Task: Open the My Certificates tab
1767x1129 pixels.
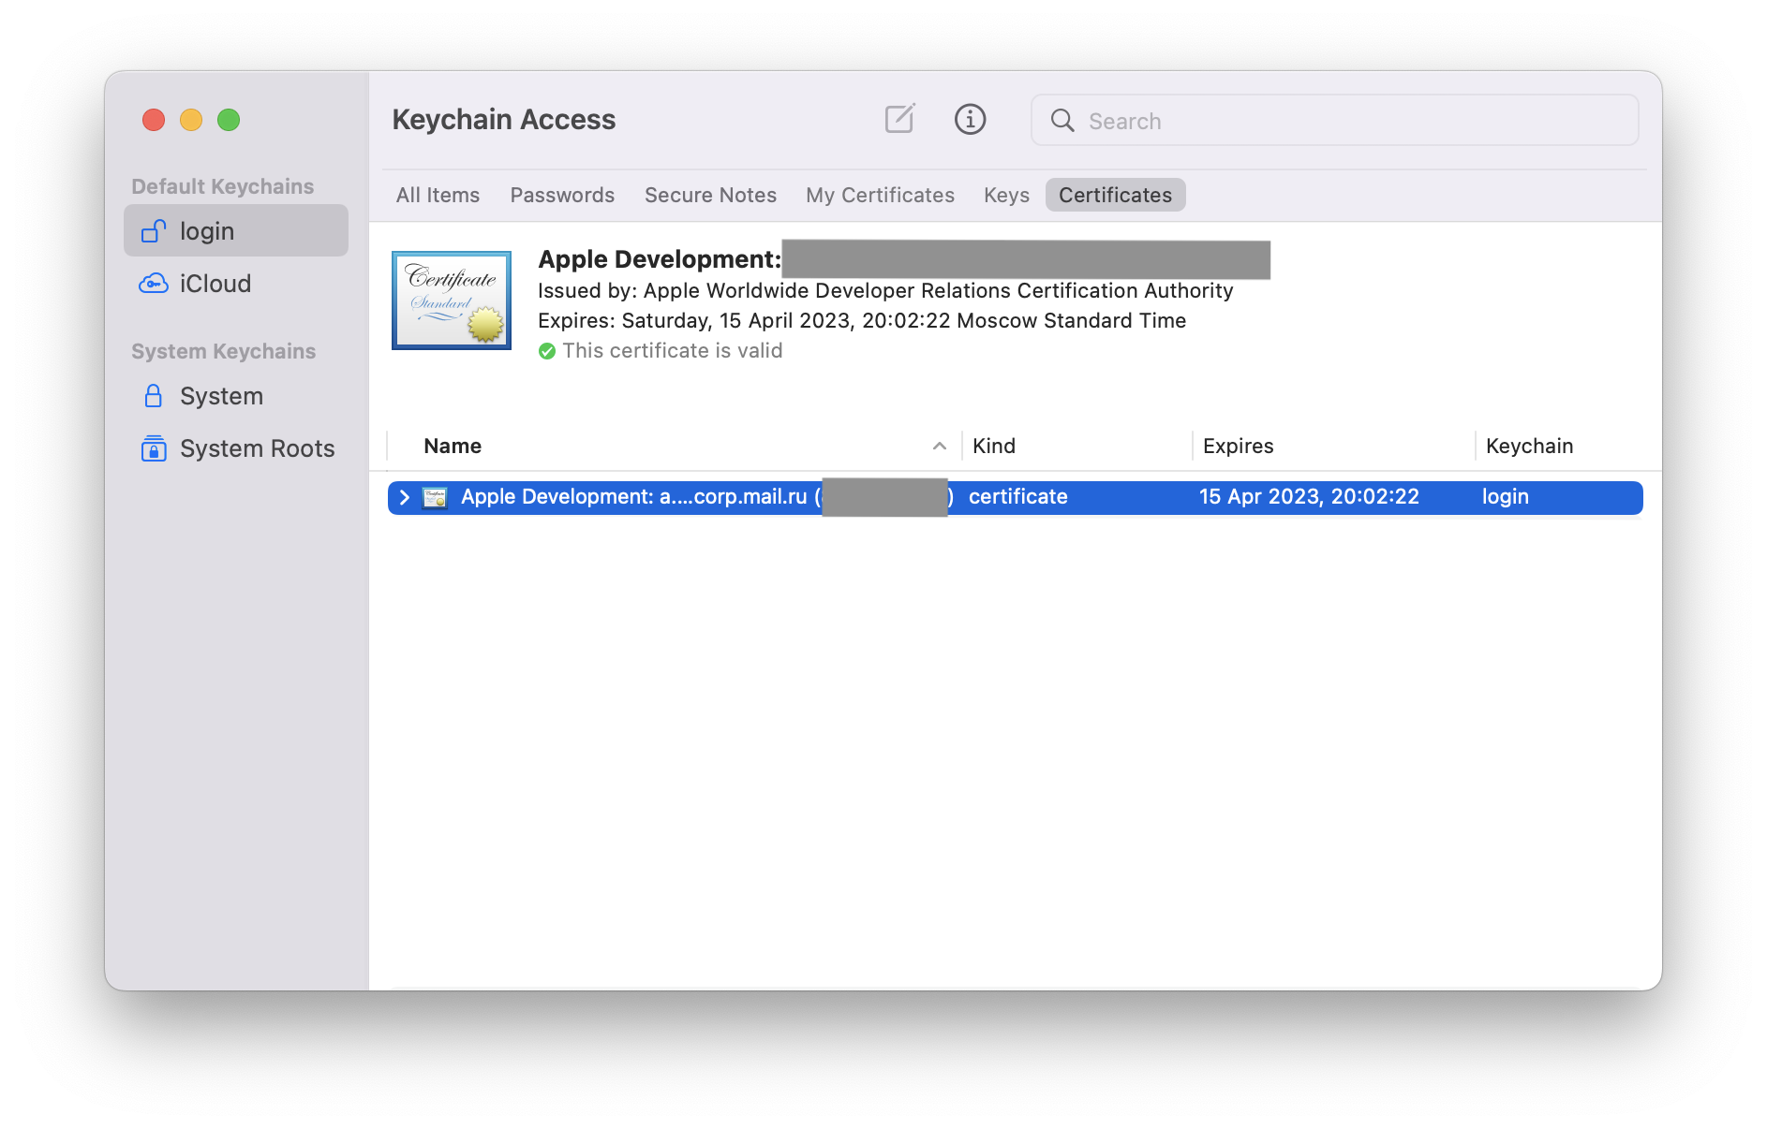Action: [880, 195]
